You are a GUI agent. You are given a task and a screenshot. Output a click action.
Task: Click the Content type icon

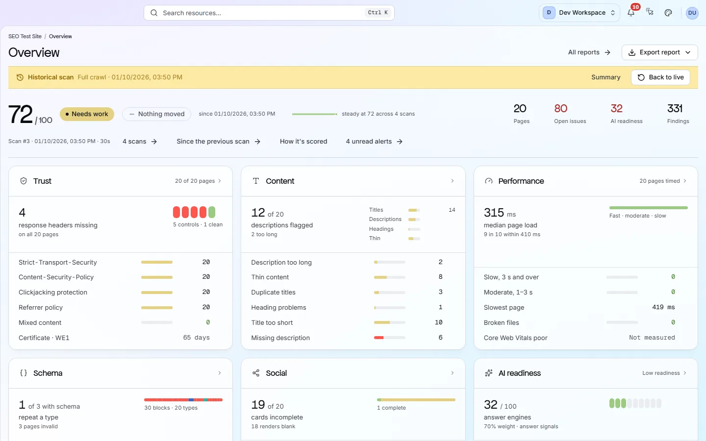(x=256, y=181)
